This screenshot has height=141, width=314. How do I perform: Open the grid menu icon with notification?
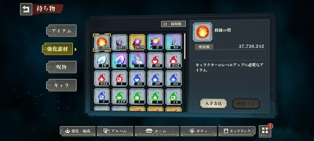265,131
